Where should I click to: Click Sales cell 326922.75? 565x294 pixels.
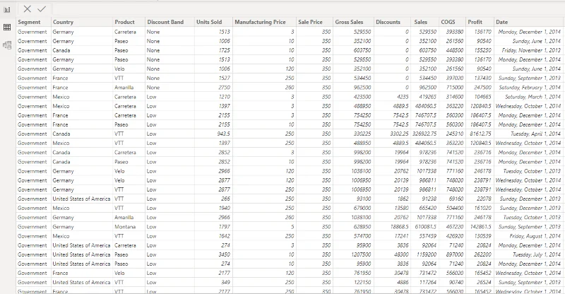424,134
